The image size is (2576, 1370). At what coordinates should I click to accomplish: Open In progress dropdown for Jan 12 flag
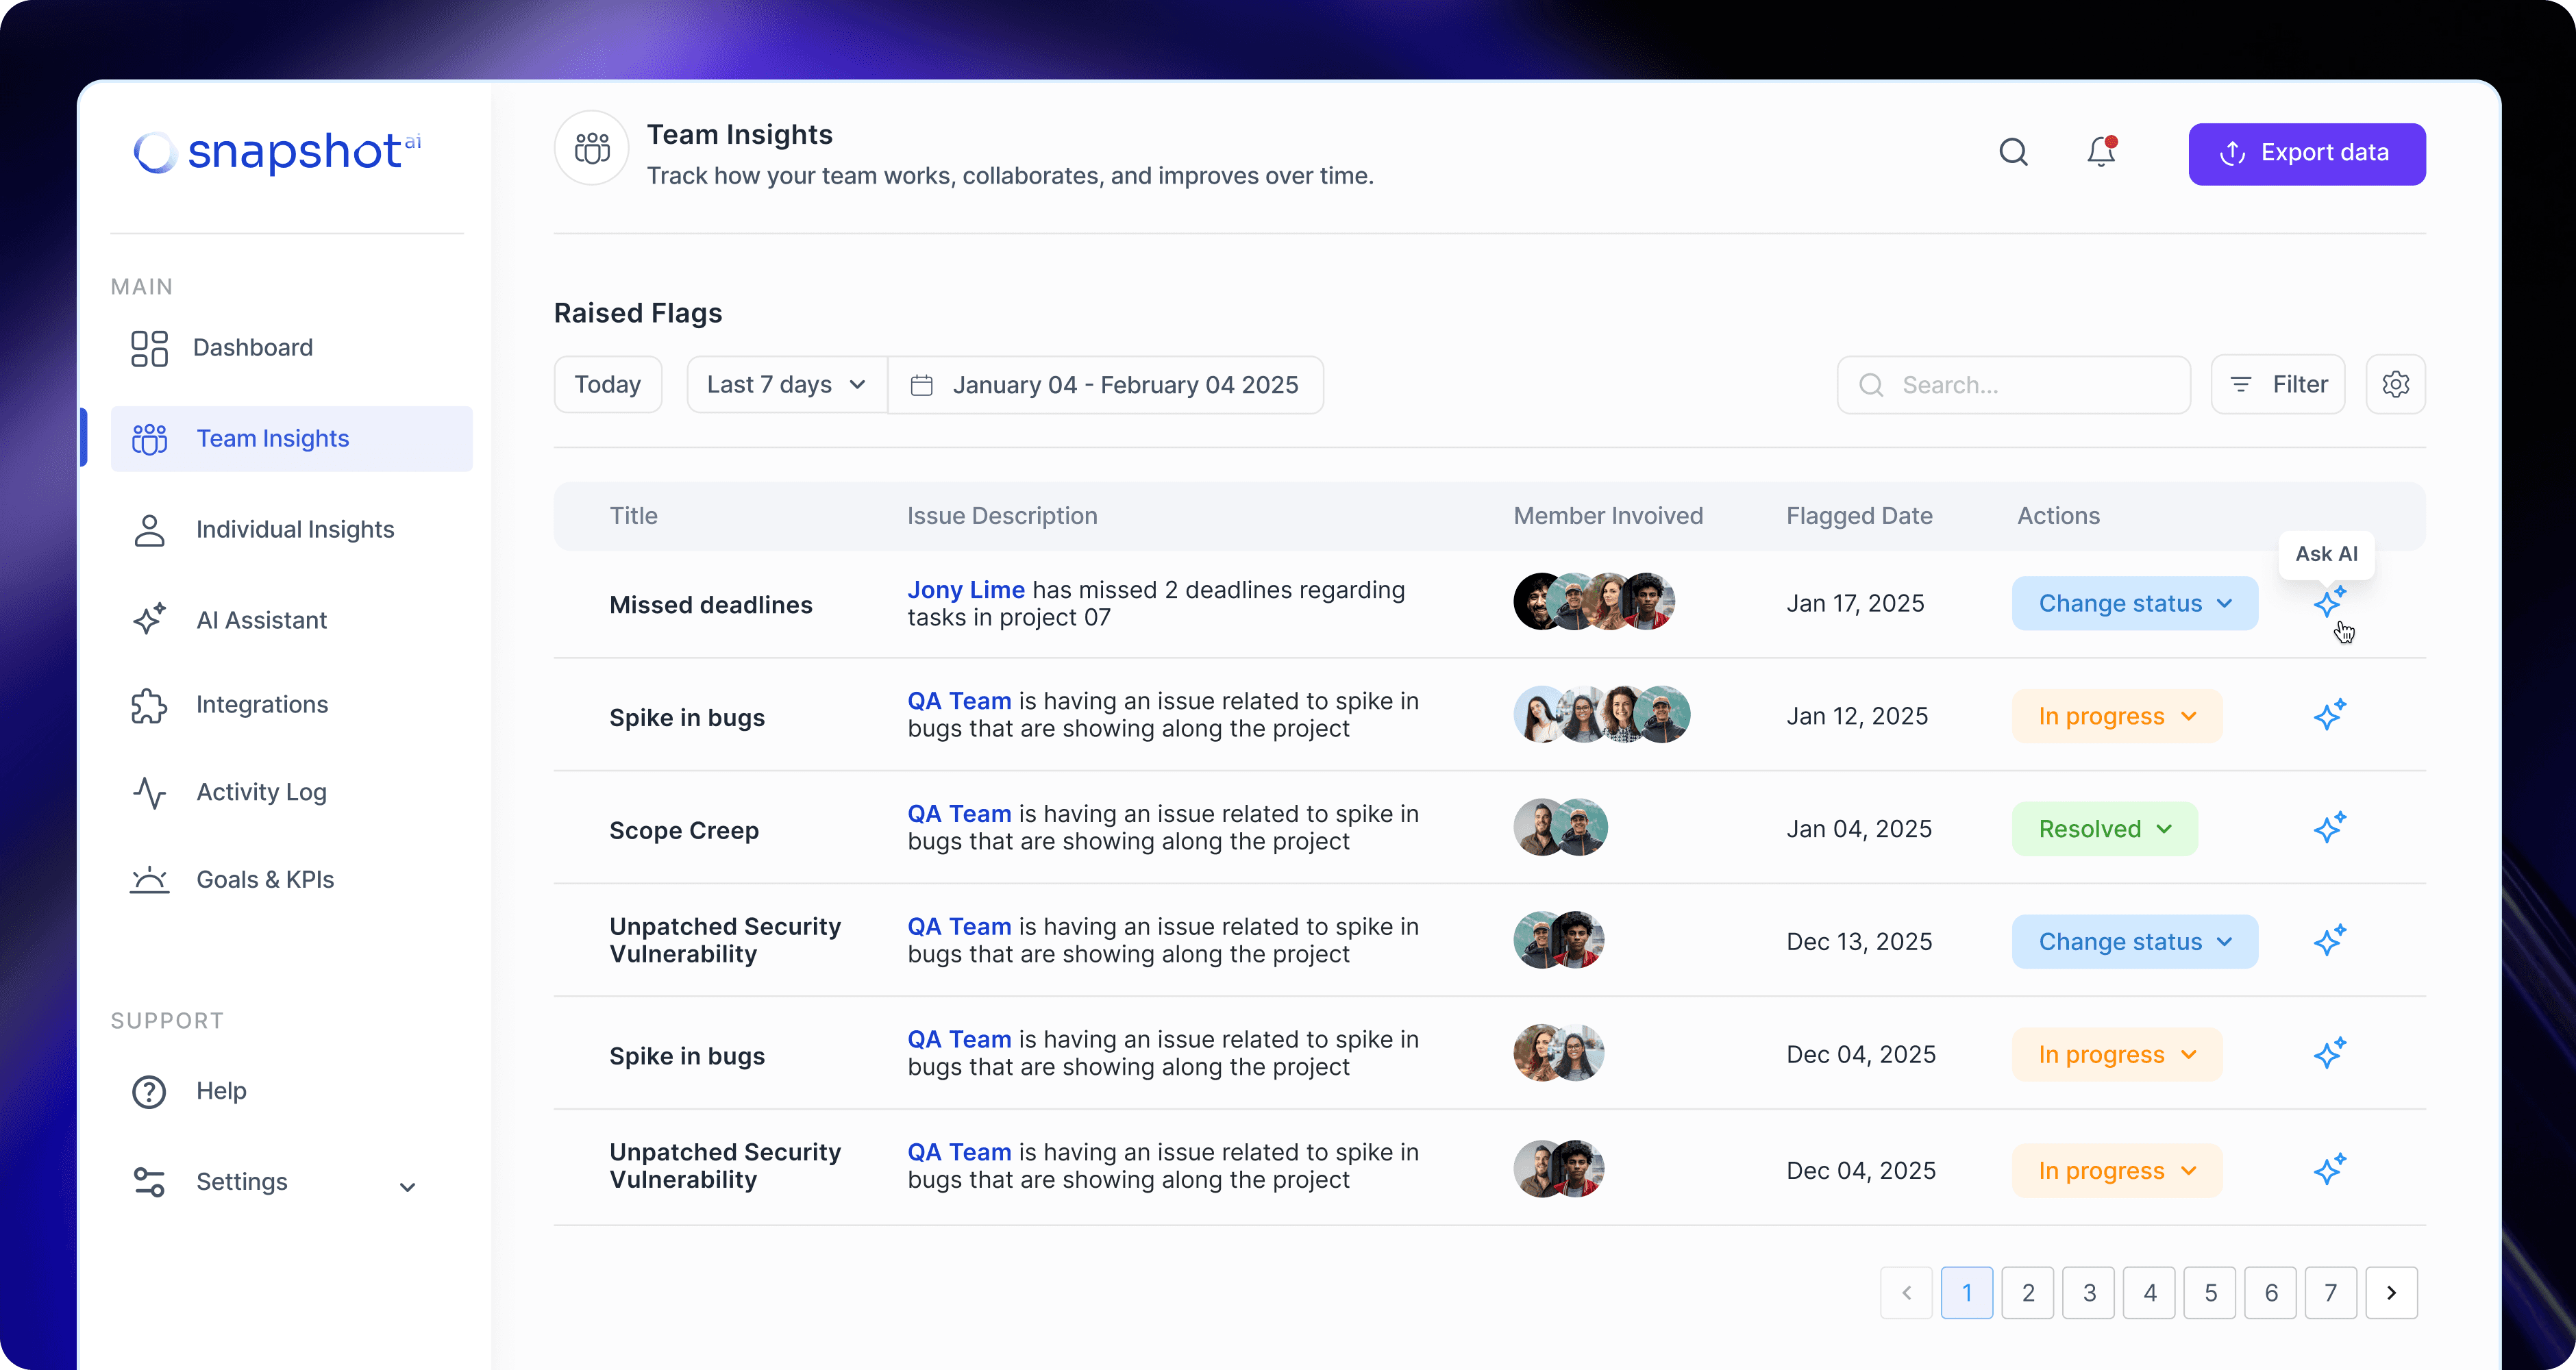(2116, 716)
